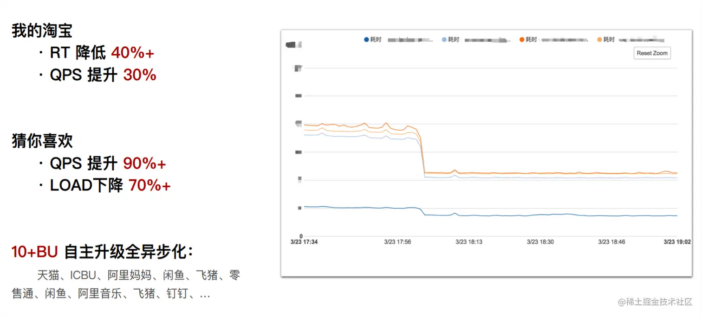Select the 猜你喜欢 heading
The image size is (702, 316).
click(42, 141)
